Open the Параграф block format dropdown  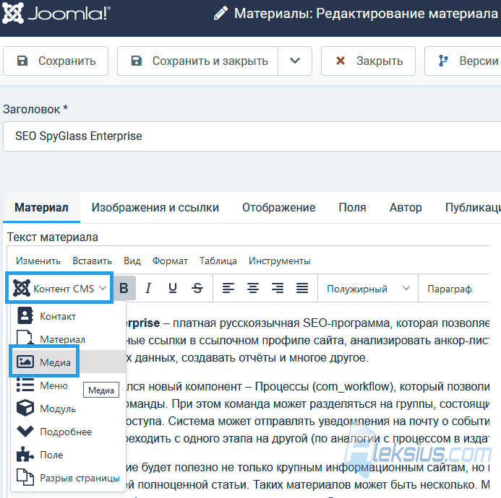point(455,289)
